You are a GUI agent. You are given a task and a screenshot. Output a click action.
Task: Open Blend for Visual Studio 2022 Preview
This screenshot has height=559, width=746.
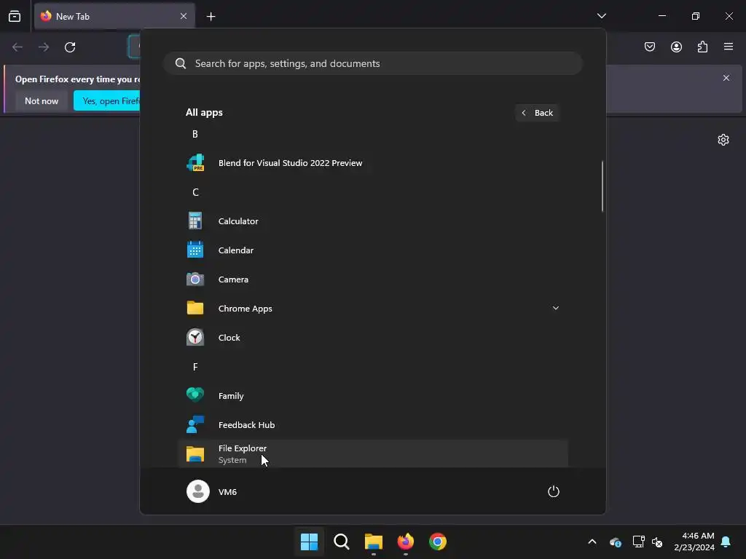click(x=373, y=163)
